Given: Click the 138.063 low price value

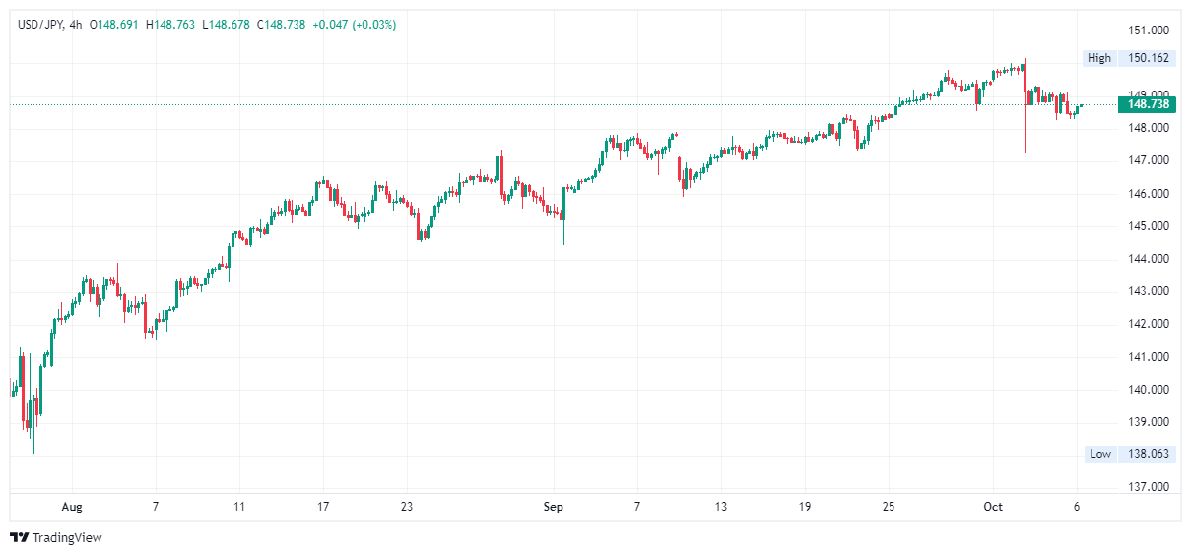Looking at the screenshot, I should coord(1149,454).
